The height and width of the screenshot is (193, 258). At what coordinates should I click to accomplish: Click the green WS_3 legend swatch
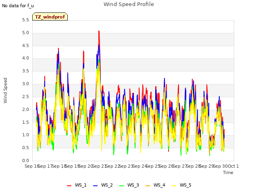pyautogui.click(x=121, y=186)
